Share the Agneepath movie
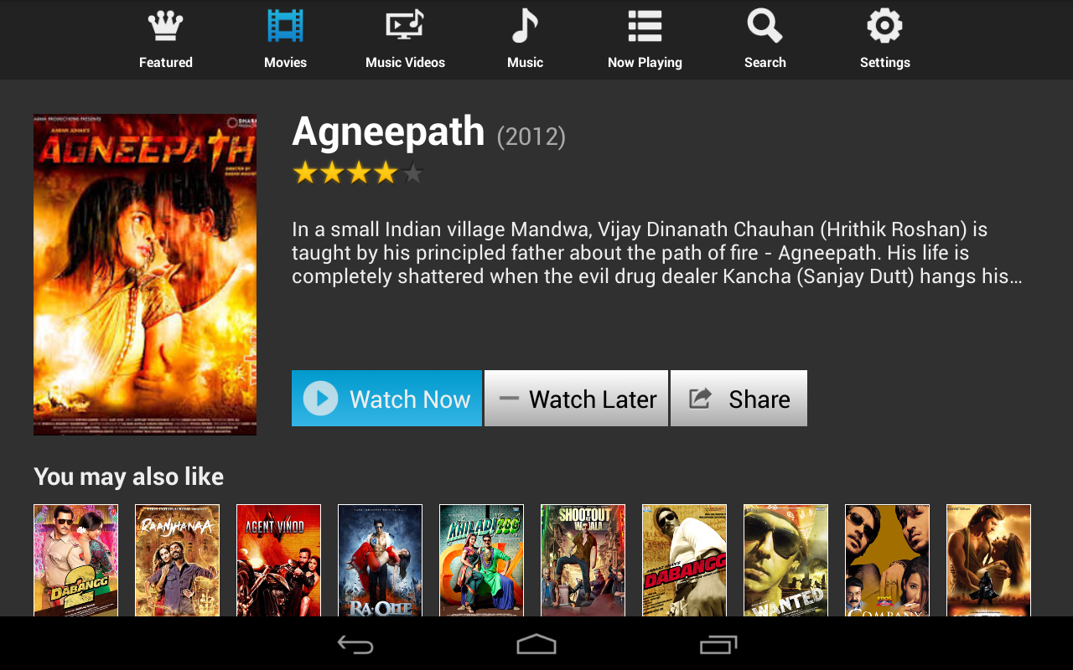 (x=739, y=399)
